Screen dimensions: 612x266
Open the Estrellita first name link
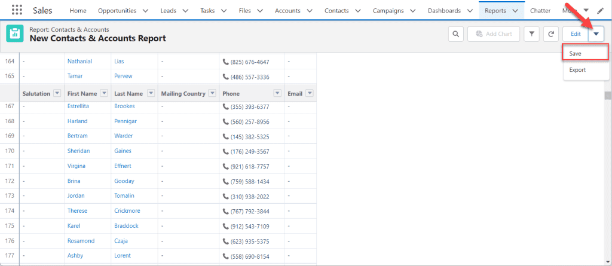pos(79,106)
